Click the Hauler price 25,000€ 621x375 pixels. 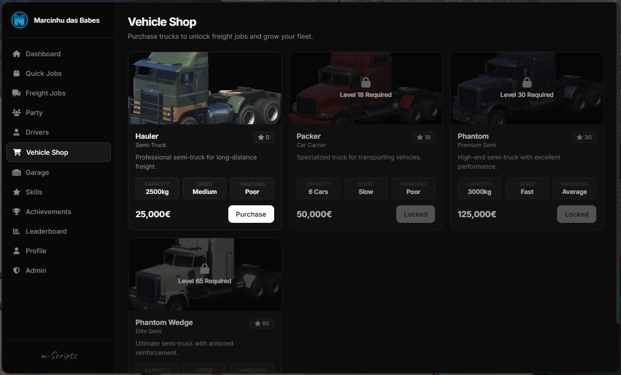pyautogui.click(x=153, y=214)
